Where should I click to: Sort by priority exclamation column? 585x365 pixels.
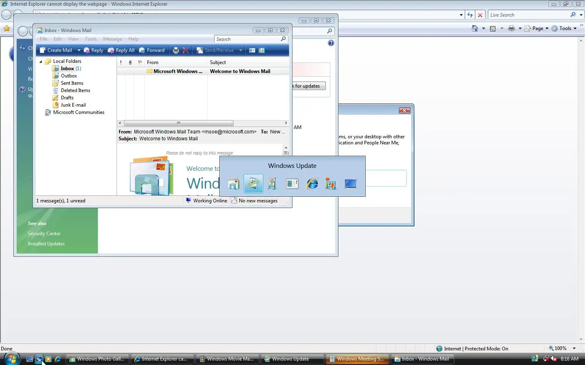point(121,62)
